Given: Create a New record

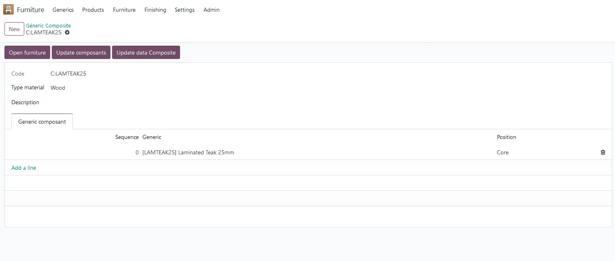Looking at the screenshot, I should [x=14, y=29].
